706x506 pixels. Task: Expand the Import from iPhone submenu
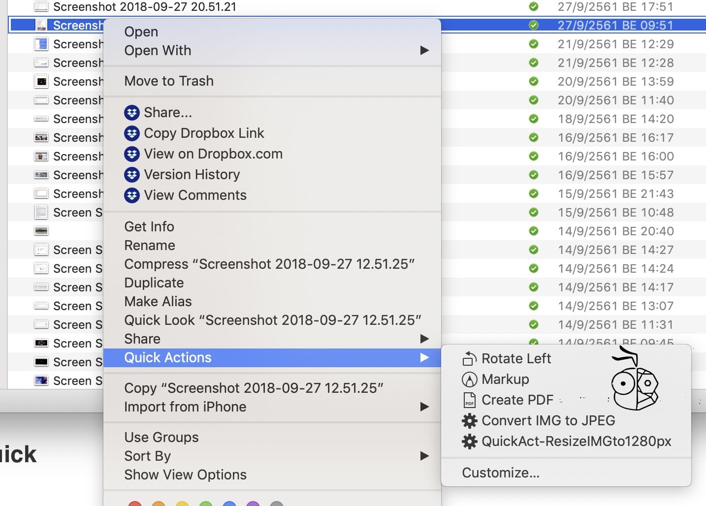(x=185, y=407)
